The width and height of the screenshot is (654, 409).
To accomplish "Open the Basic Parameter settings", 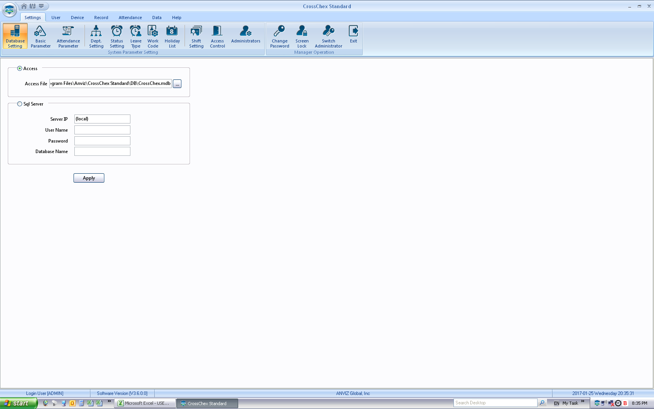I will (x=40, y=36).
